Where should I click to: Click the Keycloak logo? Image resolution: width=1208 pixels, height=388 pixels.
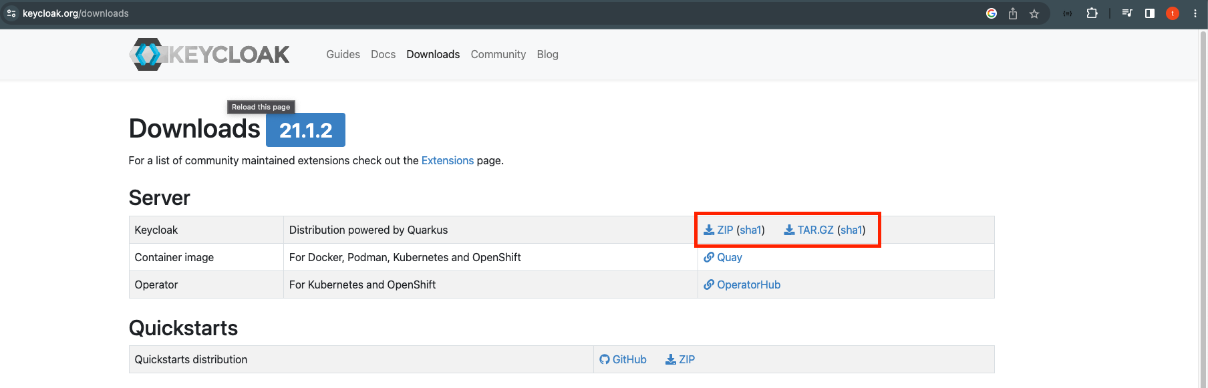(x=209, y=54)
